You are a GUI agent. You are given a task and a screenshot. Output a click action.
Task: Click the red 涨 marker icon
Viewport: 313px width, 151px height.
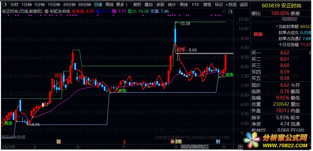172,142
